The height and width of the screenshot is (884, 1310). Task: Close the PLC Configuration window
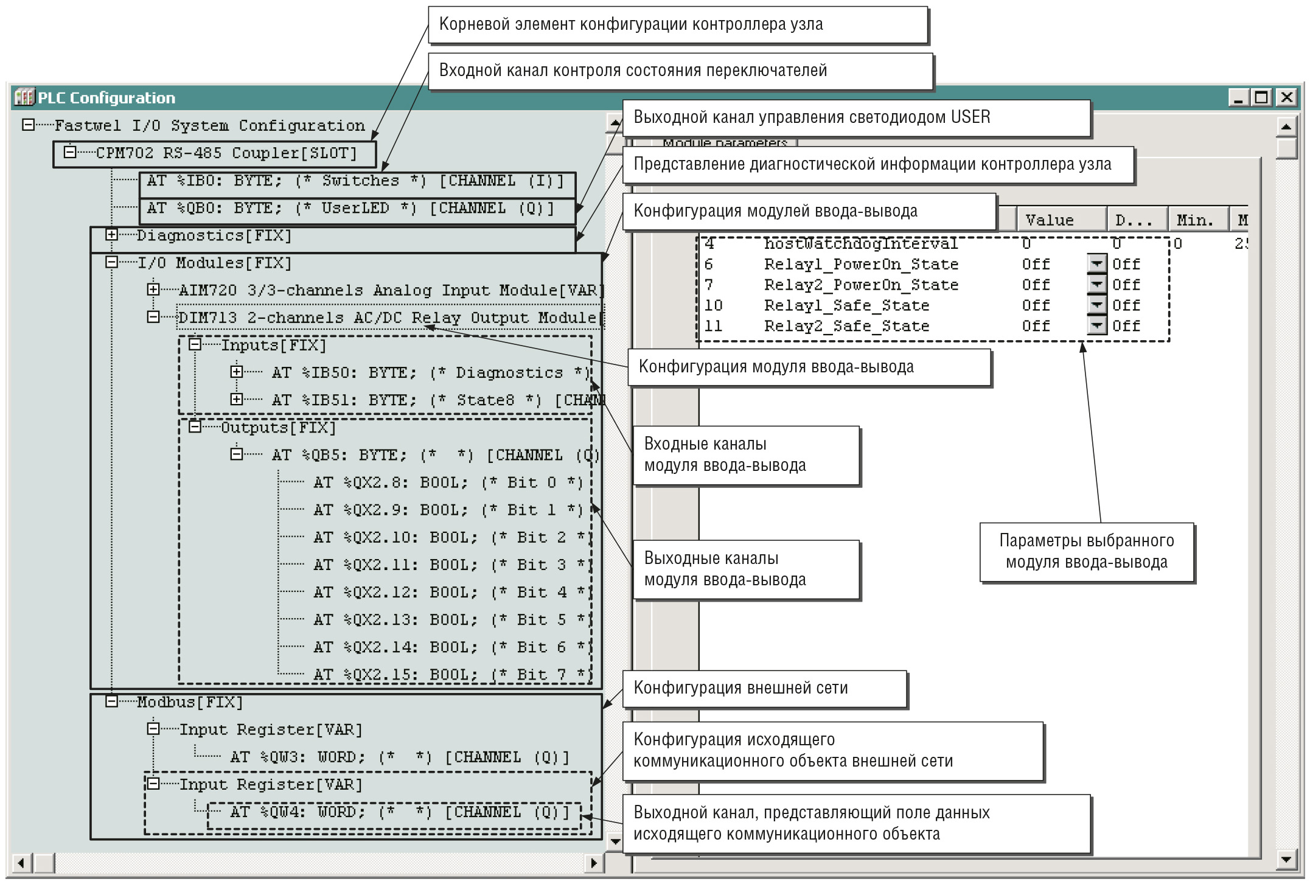click(1286, 97)
